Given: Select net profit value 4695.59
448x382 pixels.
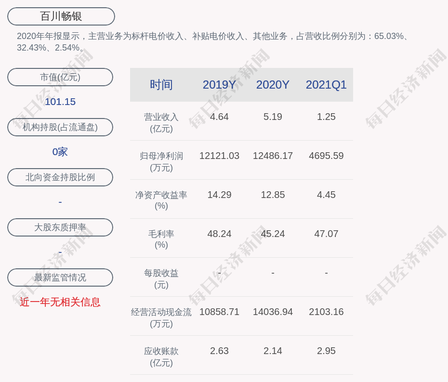Looking at the screenshot, I should [326, 156].
